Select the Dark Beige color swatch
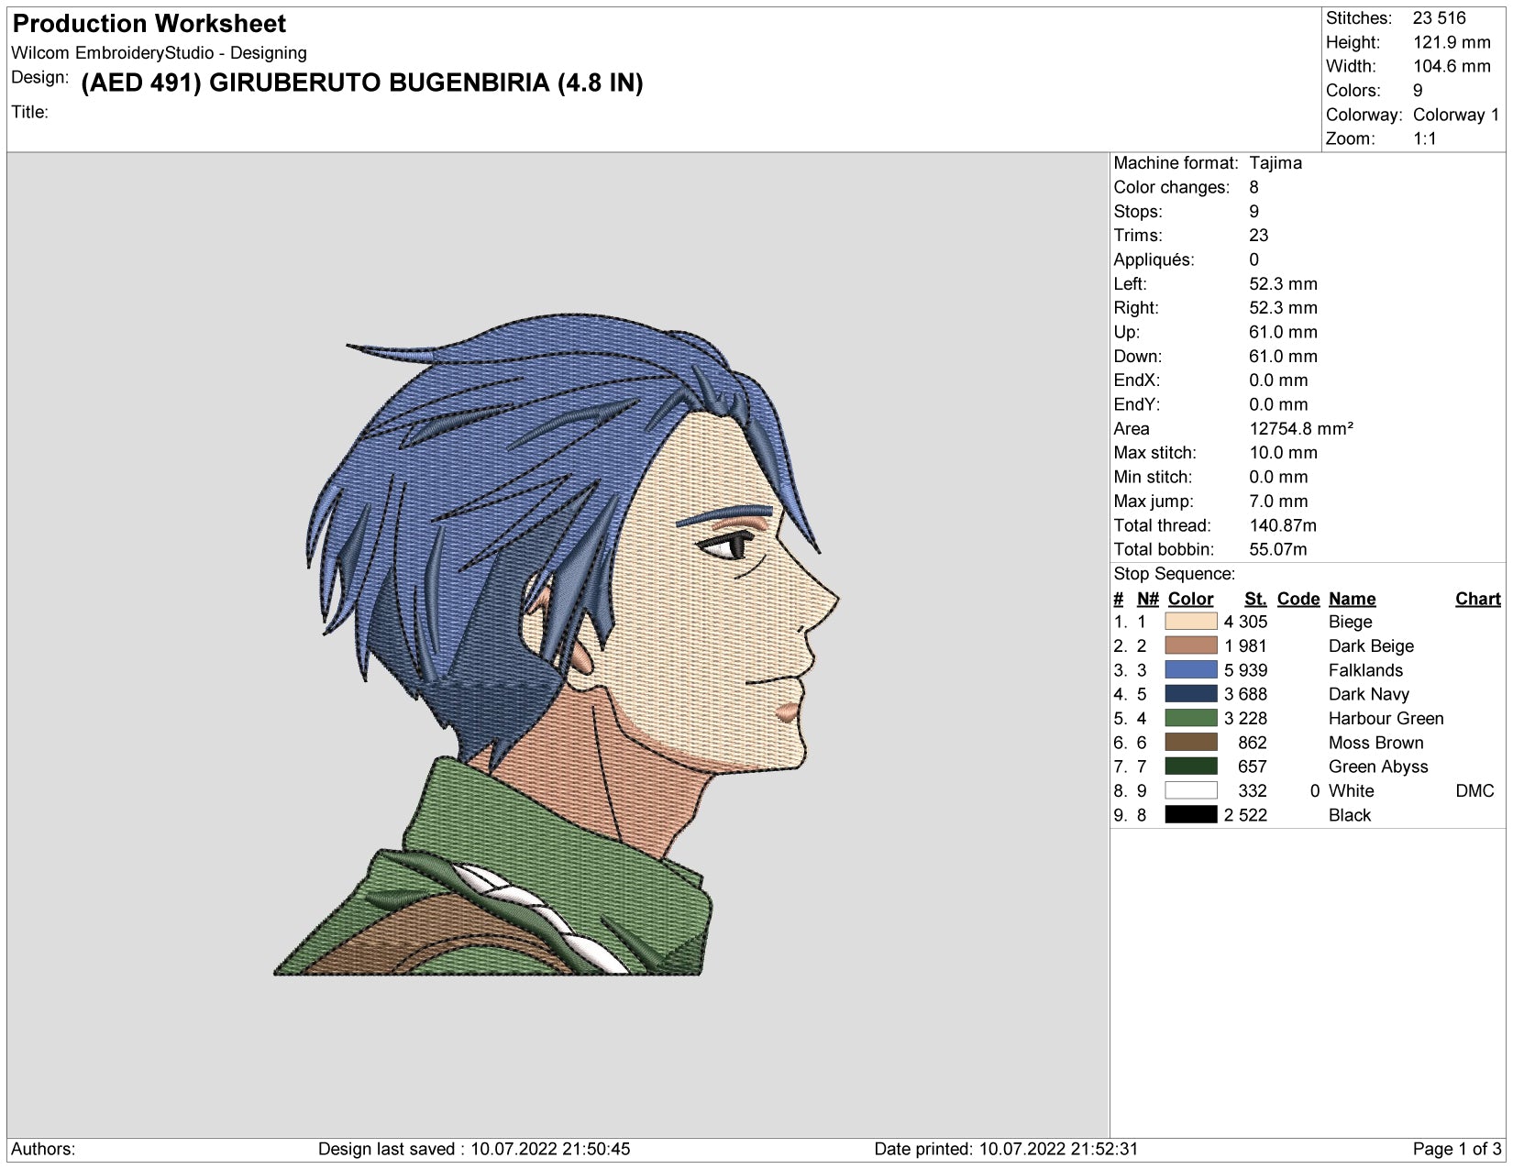This screenshot has height=1169, width=1513. tap(1190, 645)
